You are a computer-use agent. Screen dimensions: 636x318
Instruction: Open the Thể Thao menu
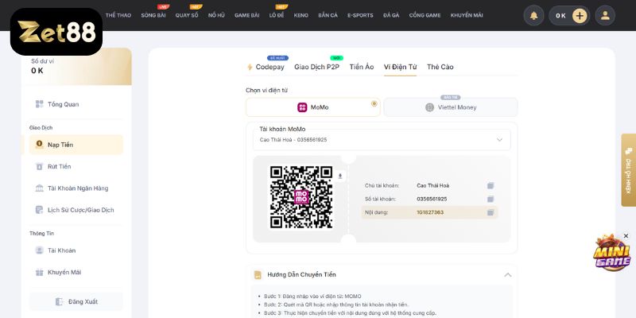click(118, 15)
